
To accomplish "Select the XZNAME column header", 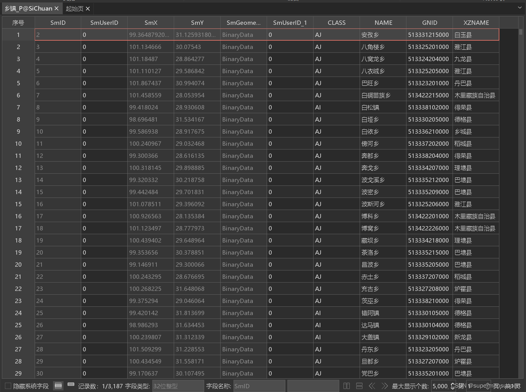I will point(476,23).
